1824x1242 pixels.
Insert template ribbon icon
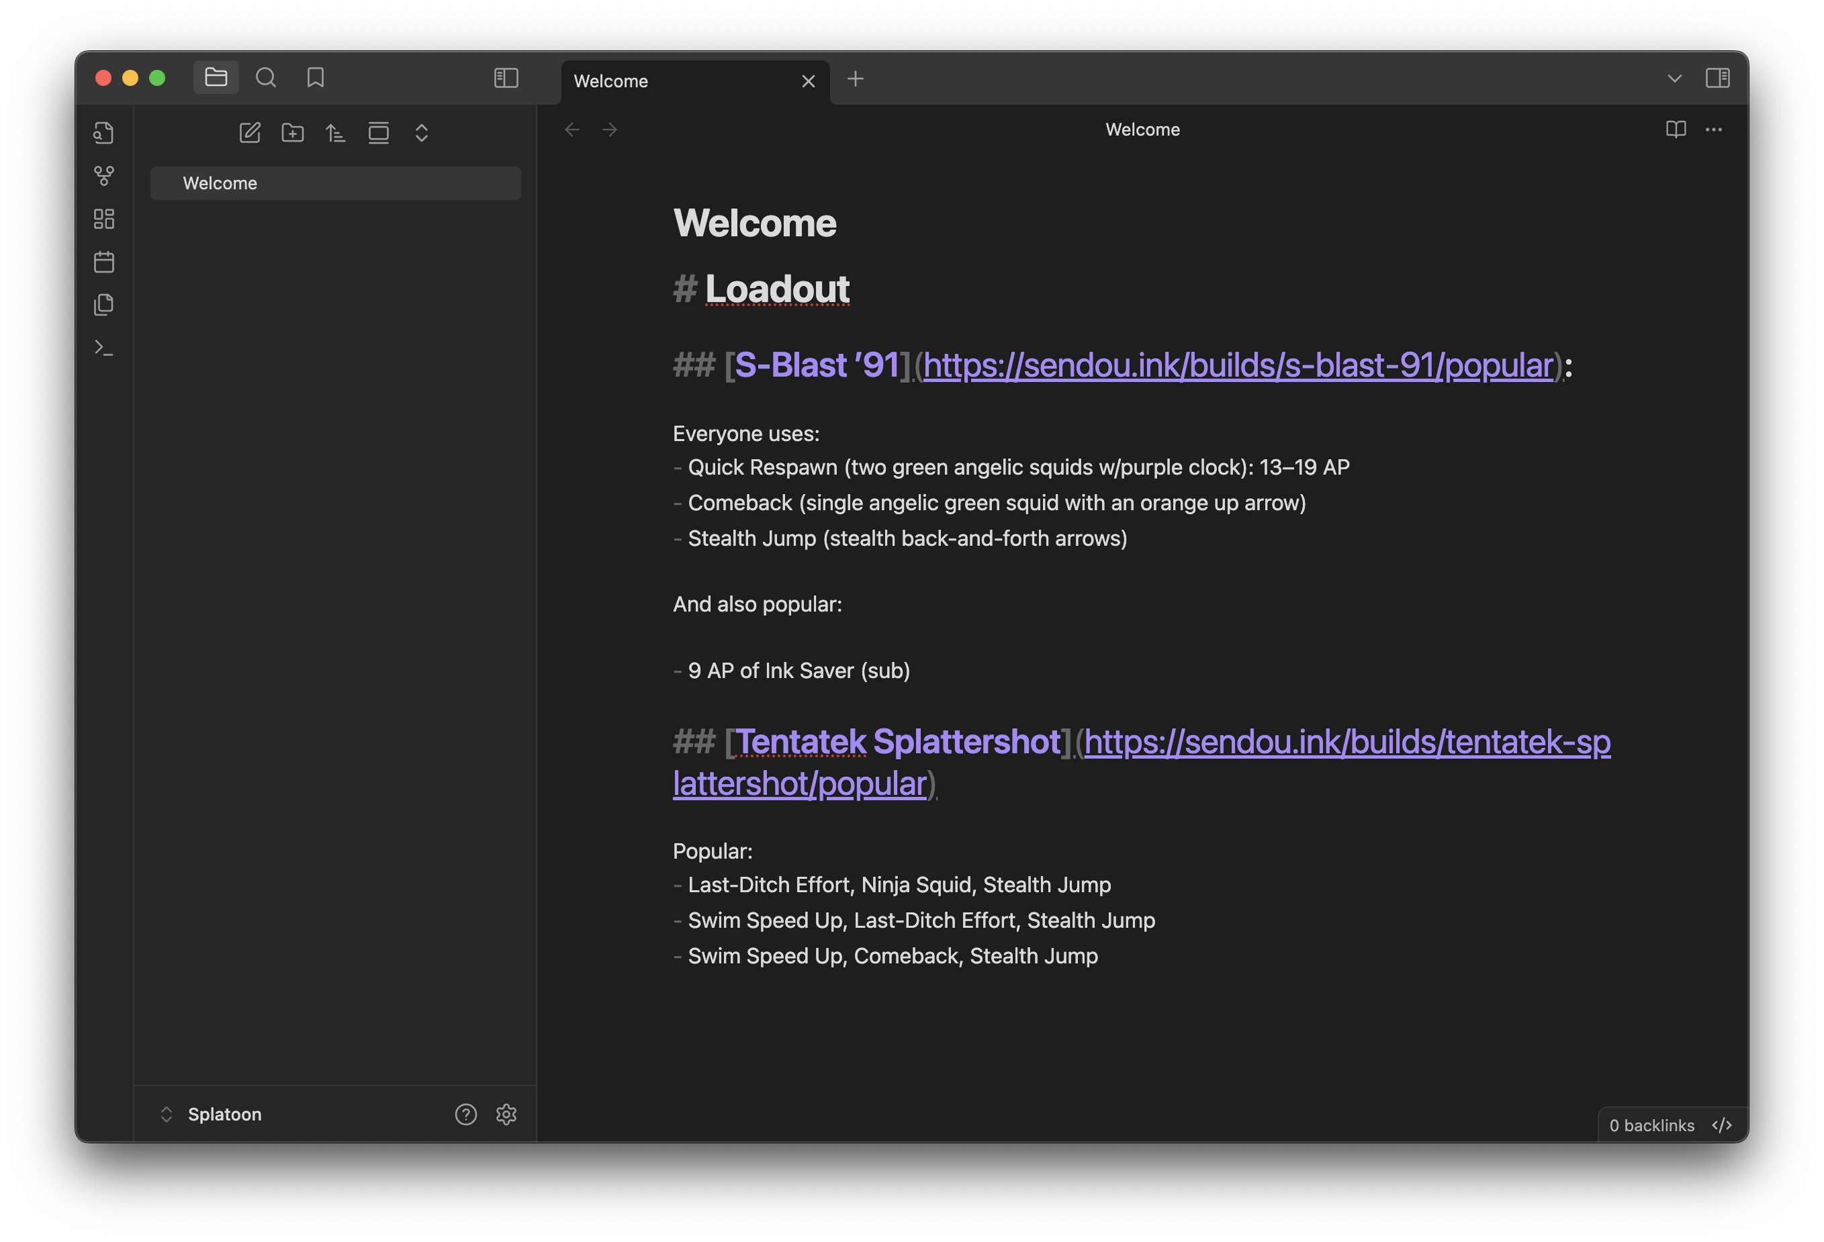pos(103,304)
